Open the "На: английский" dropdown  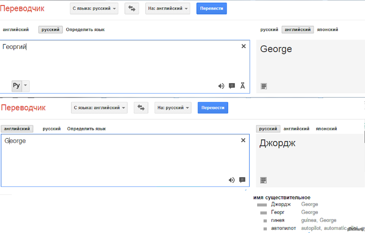[x=167, y=8]
